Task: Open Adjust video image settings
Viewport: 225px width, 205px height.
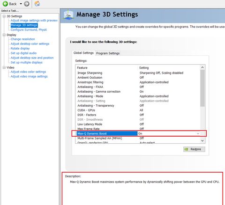Action: coord(29,76)
